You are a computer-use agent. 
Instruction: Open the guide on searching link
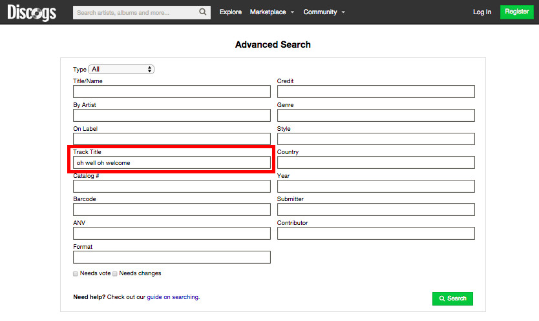pyautogui.click(x=173, y=297)
